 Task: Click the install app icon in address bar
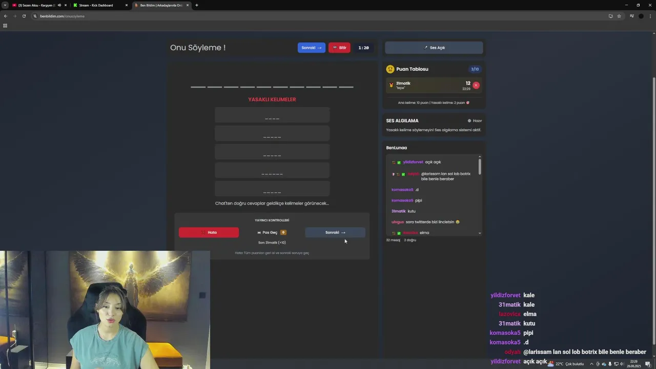(x=610, y=16)
